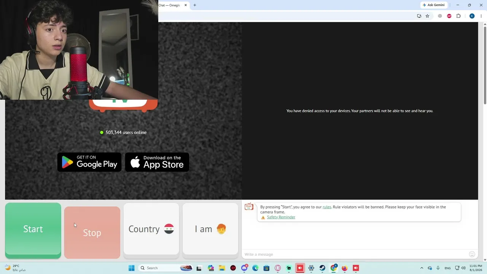The image size is (487, 274).
Task: Open Windows Settings from the taskbar
Action: pyautogui.click(x=311, y=268)
